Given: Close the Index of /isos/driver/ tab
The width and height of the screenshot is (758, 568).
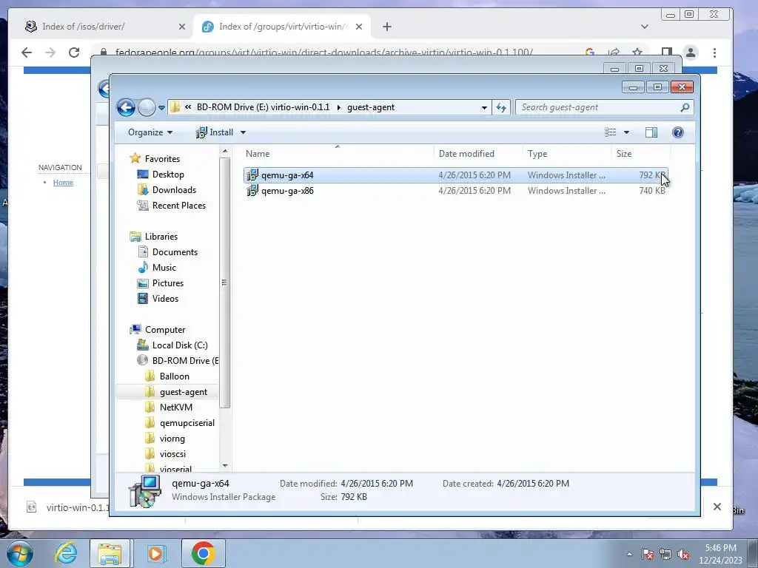Looking at the screenshot, I should pyautogui.click(x=182, y=27).
